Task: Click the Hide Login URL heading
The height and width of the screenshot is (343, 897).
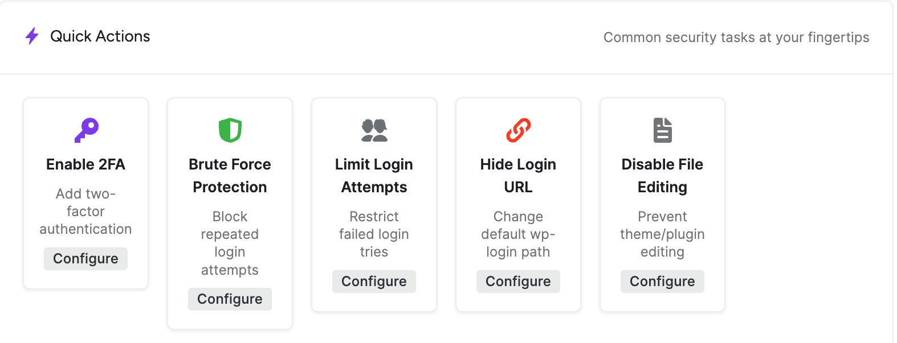Action: [x=518, y=176]
